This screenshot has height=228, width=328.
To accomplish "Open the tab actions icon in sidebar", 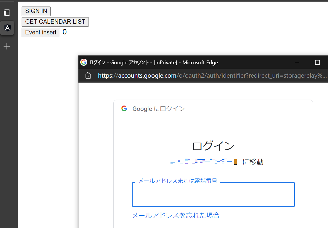I will pyautogui.click(x=7, y=12).
